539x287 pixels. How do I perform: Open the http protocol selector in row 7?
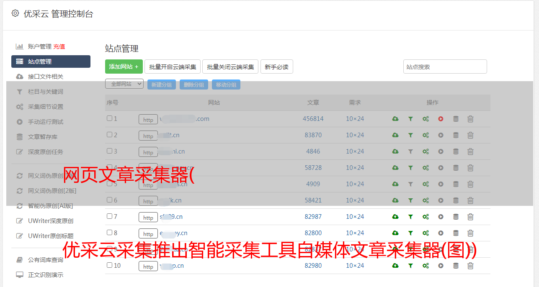[x=148, y=218]
